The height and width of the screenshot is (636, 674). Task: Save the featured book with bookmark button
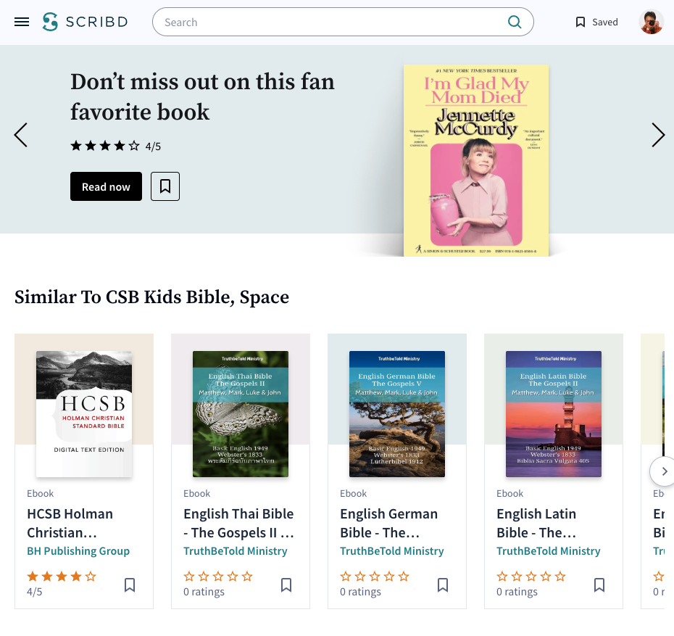(165, 186)
